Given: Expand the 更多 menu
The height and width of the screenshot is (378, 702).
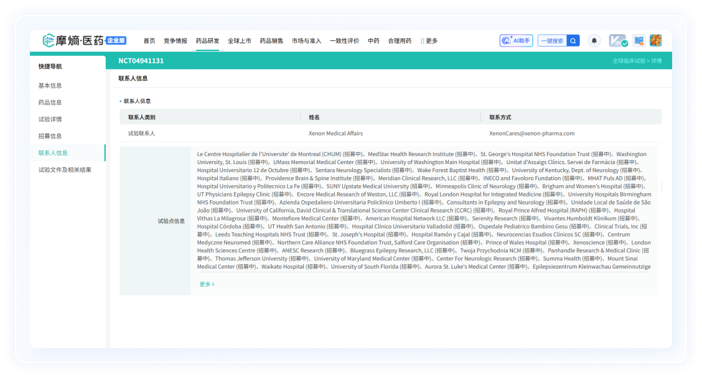Looking at the screenshot, I should coord(429,40).
